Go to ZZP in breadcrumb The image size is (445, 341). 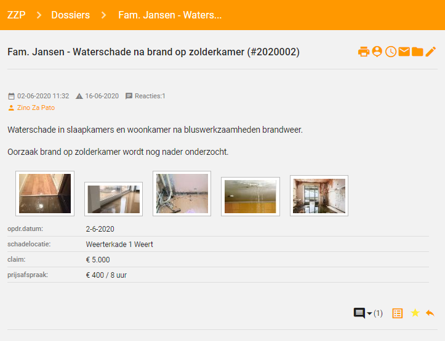tap(16, 15)
